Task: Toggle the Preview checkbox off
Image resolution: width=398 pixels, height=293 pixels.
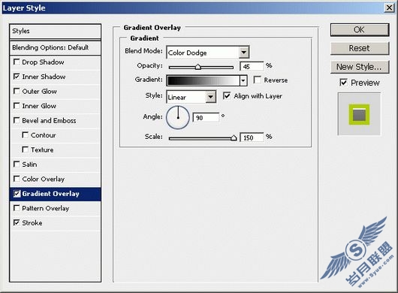Action: tap(343, 83)
